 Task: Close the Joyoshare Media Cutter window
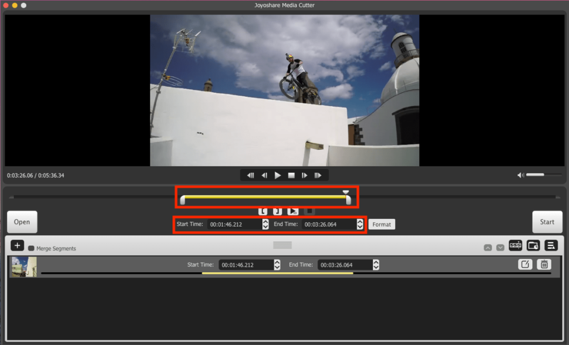tap(6, 6)
